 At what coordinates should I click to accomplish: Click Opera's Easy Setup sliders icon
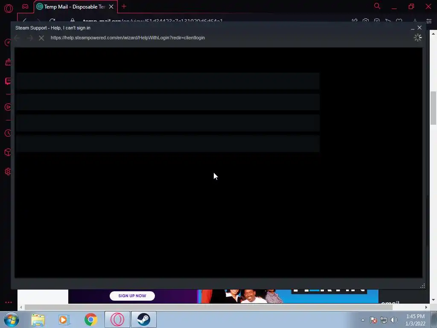coord(429,21)
